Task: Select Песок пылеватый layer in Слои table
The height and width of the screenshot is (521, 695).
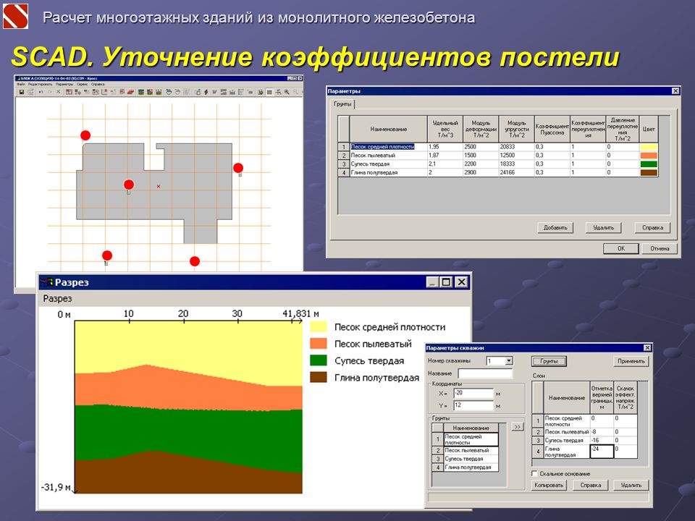Action: point(566,431)
